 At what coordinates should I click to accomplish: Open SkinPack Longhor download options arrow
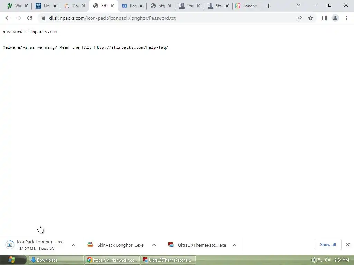(154, 245)
